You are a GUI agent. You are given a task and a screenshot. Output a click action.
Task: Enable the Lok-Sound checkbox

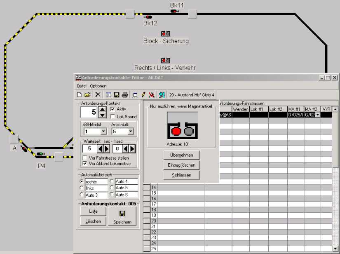(x=113, y=117)
